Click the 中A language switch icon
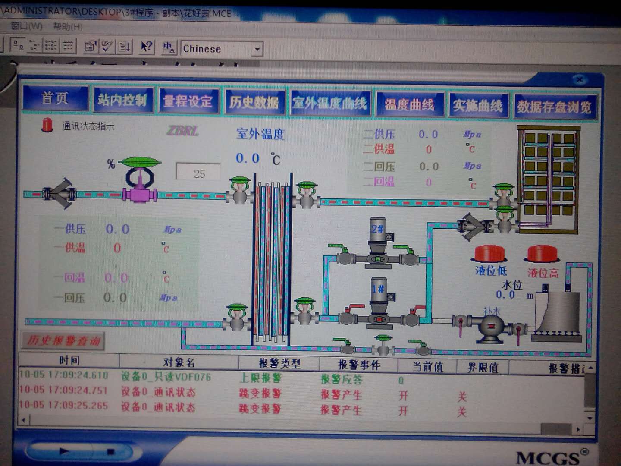The height and width of the screenshot is (466, 621). coord(169,47)
